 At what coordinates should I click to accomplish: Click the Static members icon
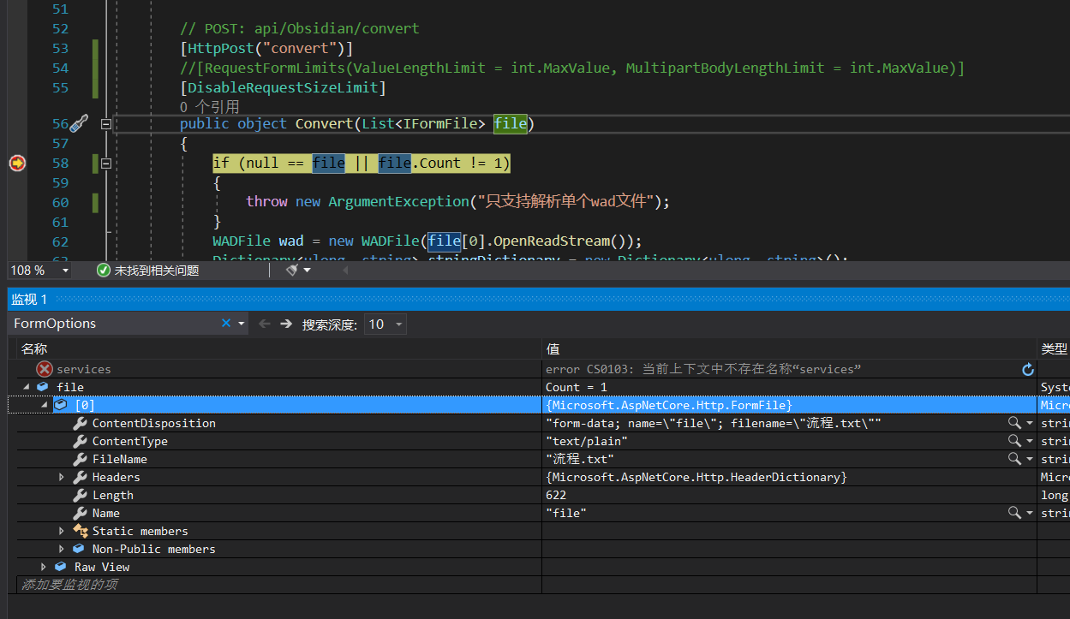[81, 531]
